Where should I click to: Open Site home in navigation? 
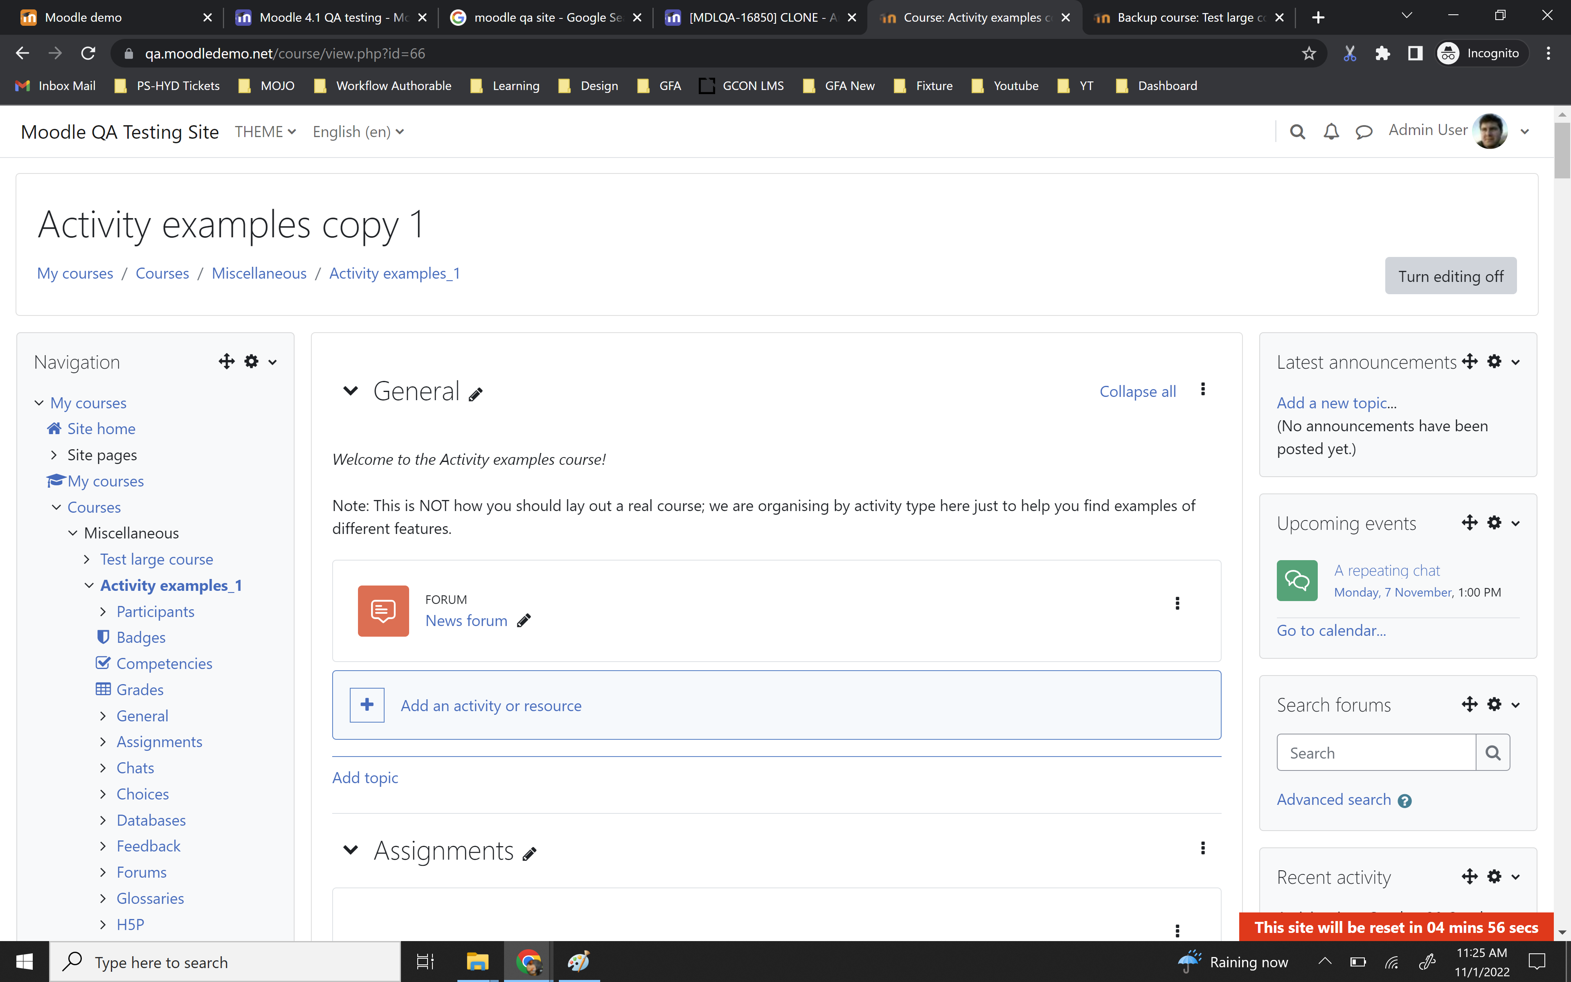101,429
